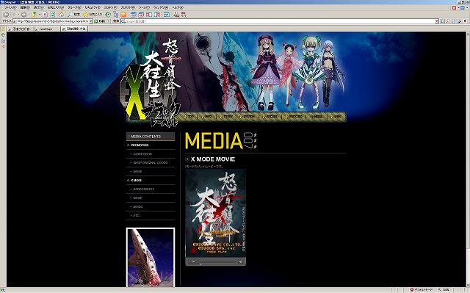Open the ツール (Tools) menu
The image size is (470, 293).
144,7
